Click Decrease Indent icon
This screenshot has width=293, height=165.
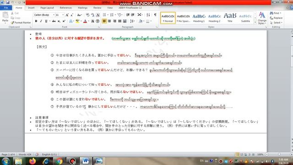pos(128,15)
